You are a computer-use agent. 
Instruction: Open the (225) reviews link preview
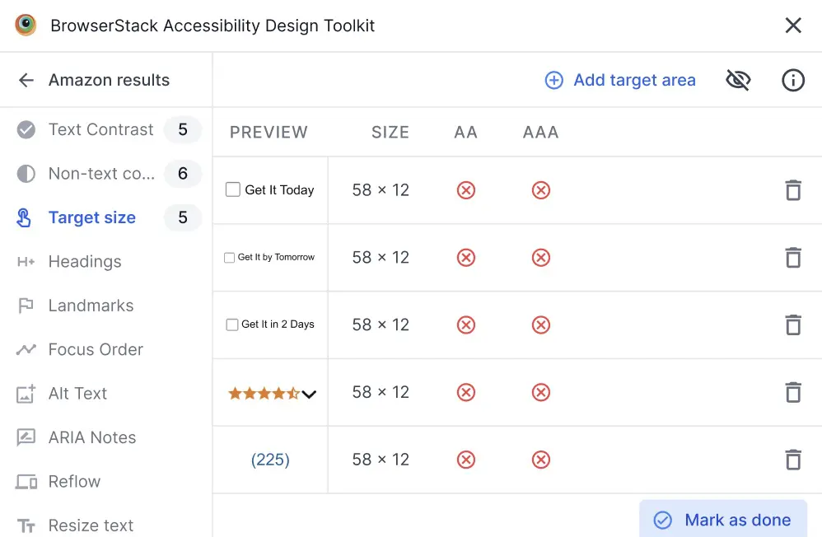click(x=270, y=460)
